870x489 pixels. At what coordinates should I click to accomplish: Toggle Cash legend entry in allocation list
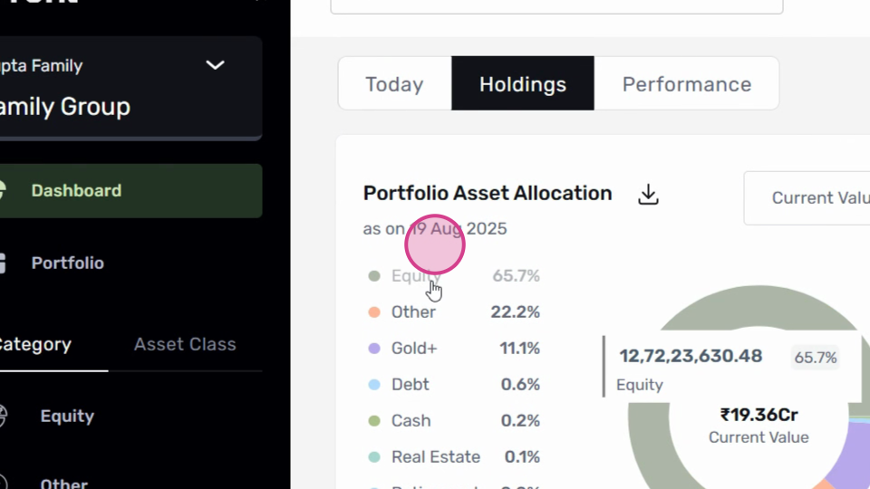click(x=454, y=421)
